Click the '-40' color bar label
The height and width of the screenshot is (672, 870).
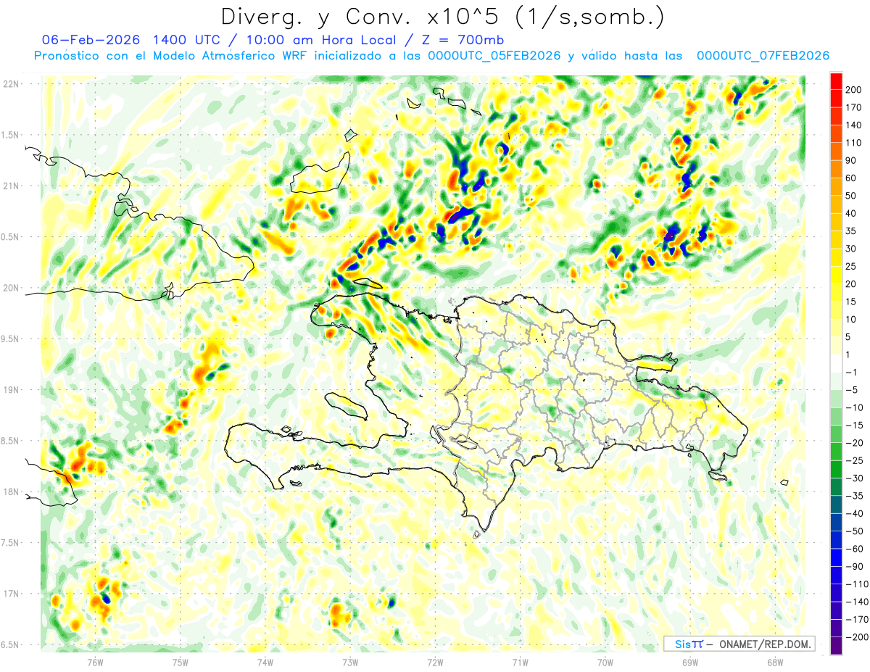855,514
